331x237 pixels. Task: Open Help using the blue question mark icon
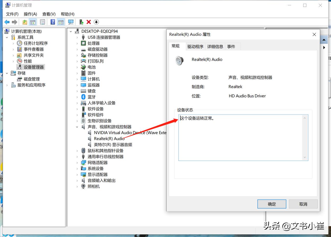(53, 22)
